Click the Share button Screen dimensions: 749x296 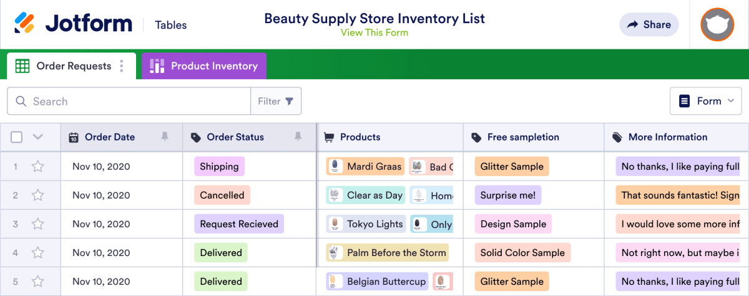click(x=649, y=25)
